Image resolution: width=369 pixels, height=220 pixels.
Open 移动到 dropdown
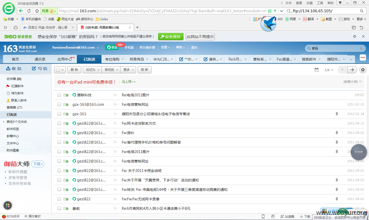[111, 70]
